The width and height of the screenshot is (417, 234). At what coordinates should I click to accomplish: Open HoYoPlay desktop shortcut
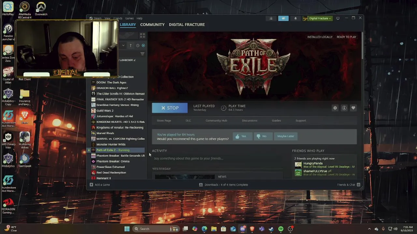tap(8, 9)
